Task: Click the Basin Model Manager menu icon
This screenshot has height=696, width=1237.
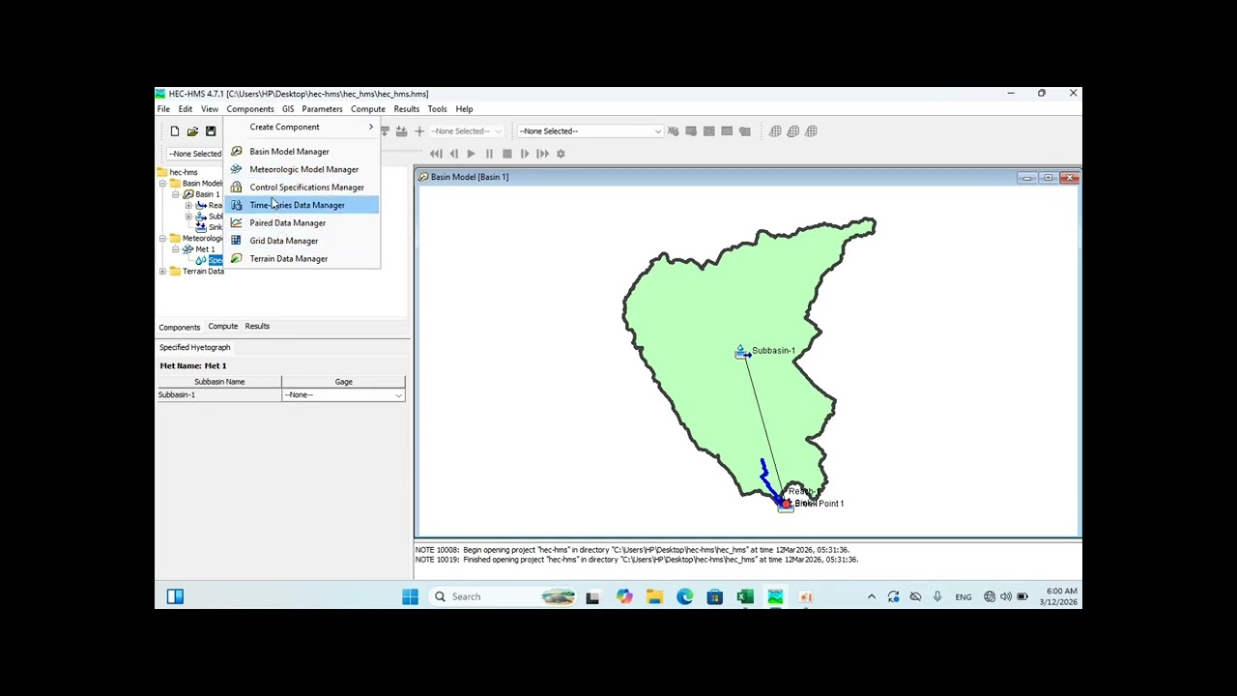Action: 236,152
